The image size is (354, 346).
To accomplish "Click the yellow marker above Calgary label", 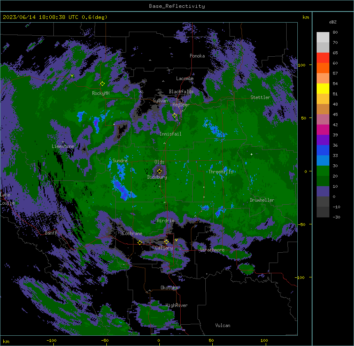I will [x=166, y=242].
